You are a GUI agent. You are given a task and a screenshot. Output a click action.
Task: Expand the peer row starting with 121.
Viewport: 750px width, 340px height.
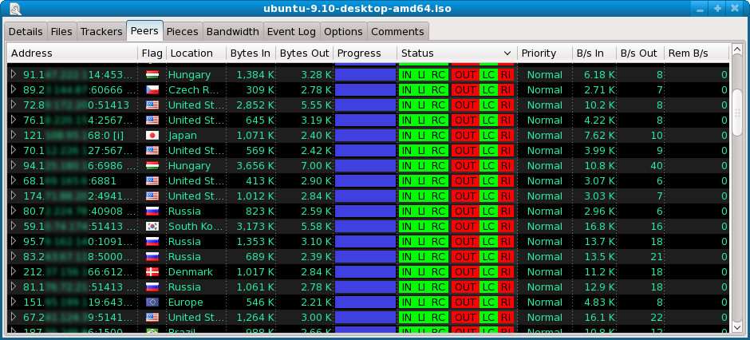[14, 136]
